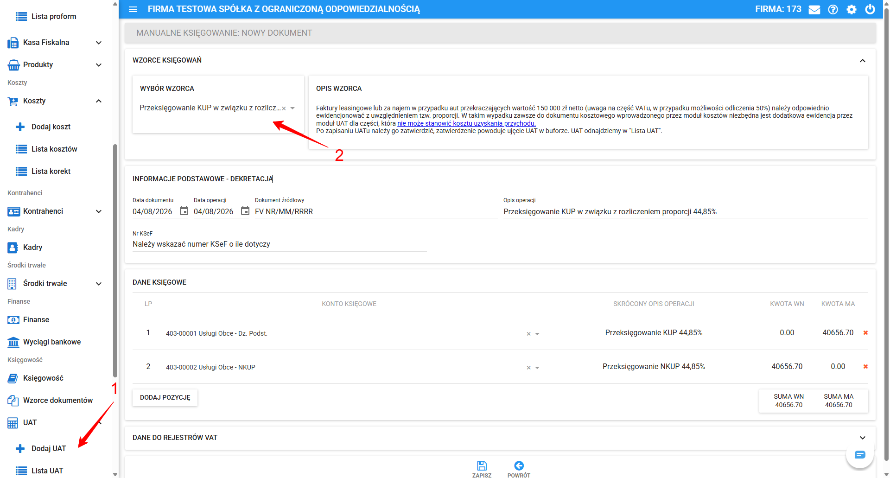Click the Nr KSeF input field
The image size is (890, 478).
click(x=279, y=244)
